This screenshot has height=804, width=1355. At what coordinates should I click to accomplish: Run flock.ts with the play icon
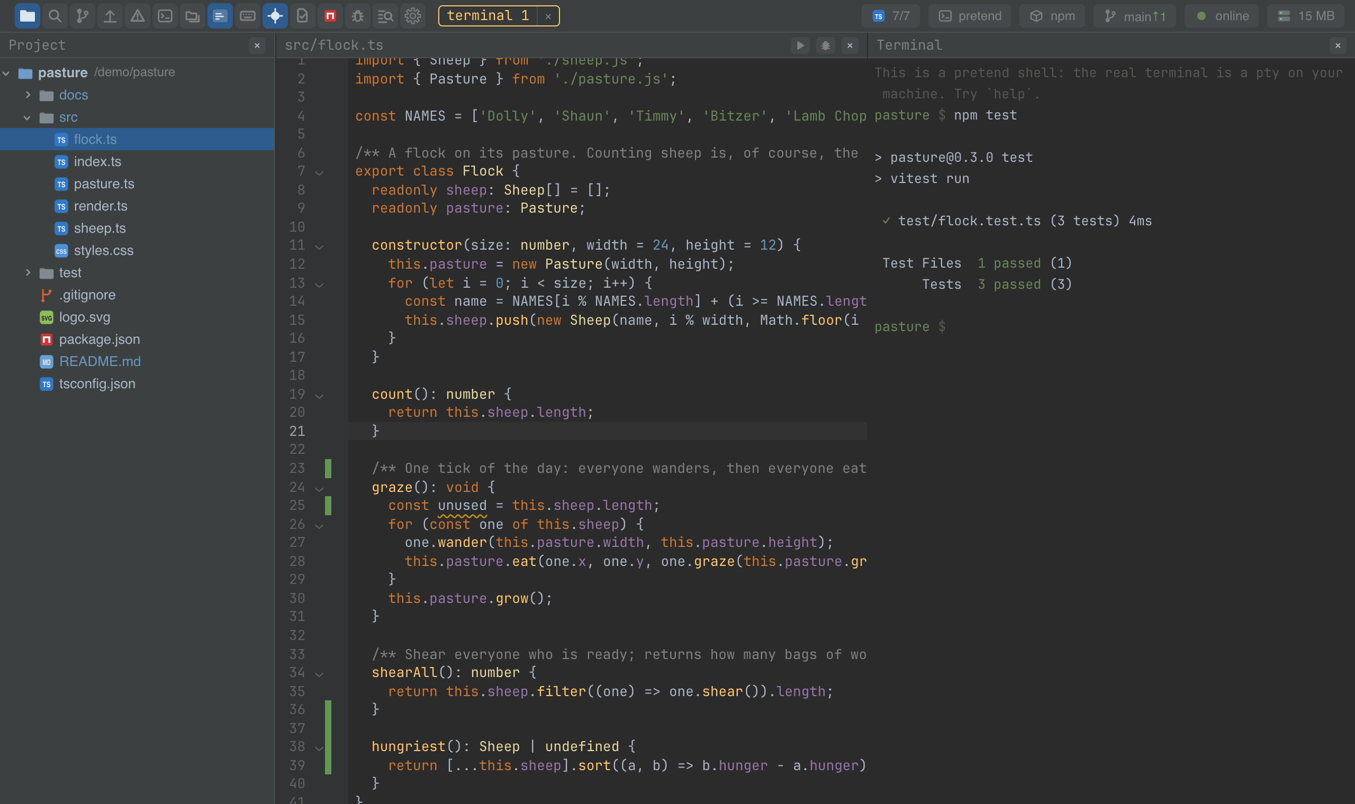coord(800,45)
